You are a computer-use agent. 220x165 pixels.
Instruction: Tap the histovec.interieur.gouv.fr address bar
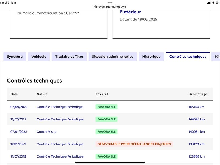pyautogui.click(x=110, y=7)
